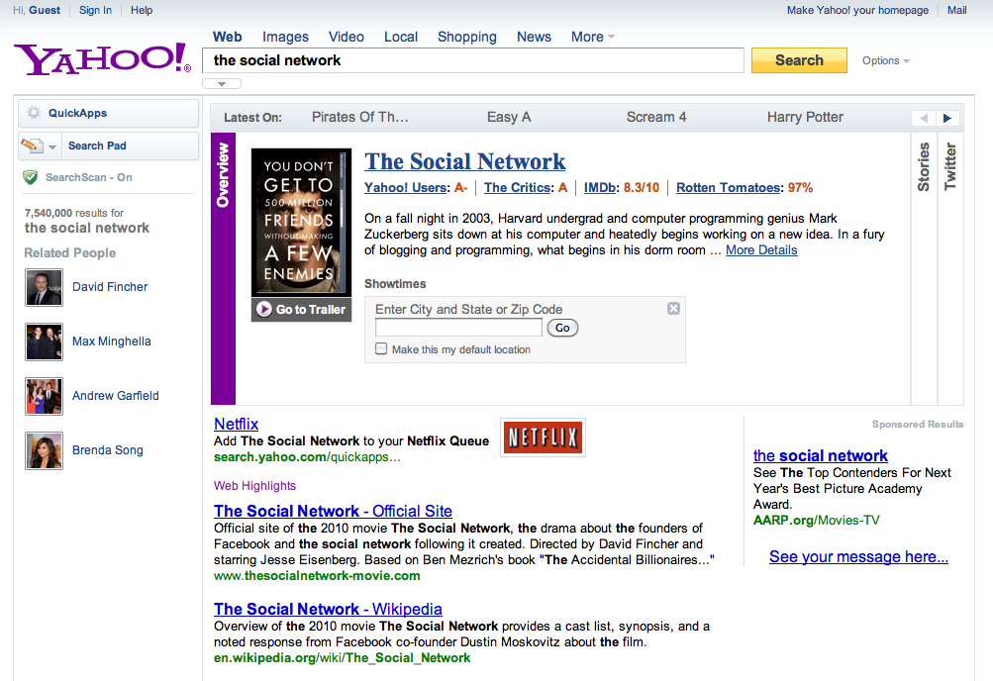Viewport: 993px width, 681px height.
Task: Open The Social Network movie title link
Action: [465, 161]
